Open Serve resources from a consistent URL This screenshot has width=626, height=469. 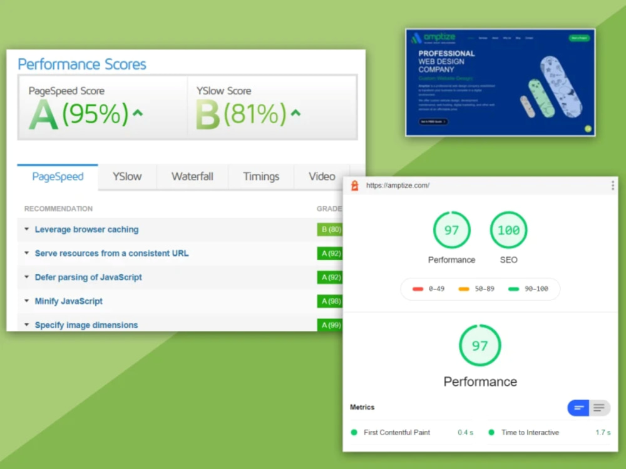coord(112,253)
